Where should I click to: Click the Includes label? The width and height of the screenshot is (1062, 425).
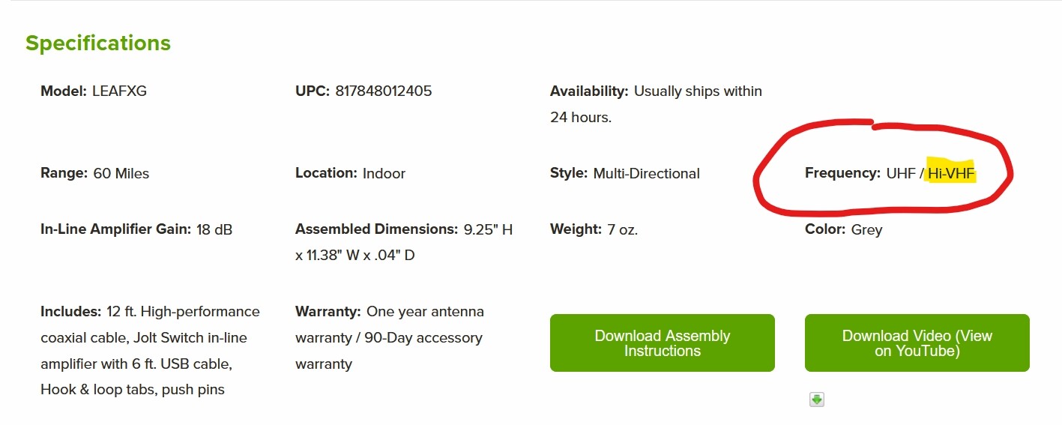71,311
